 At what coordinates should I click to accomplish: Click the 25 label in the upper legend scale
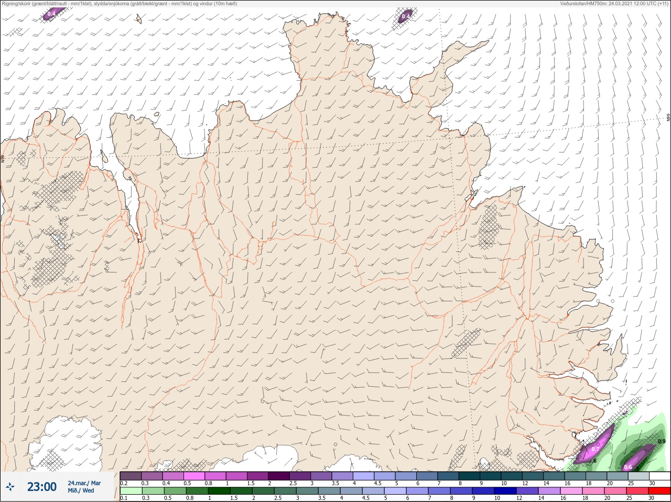click(631, 483)
